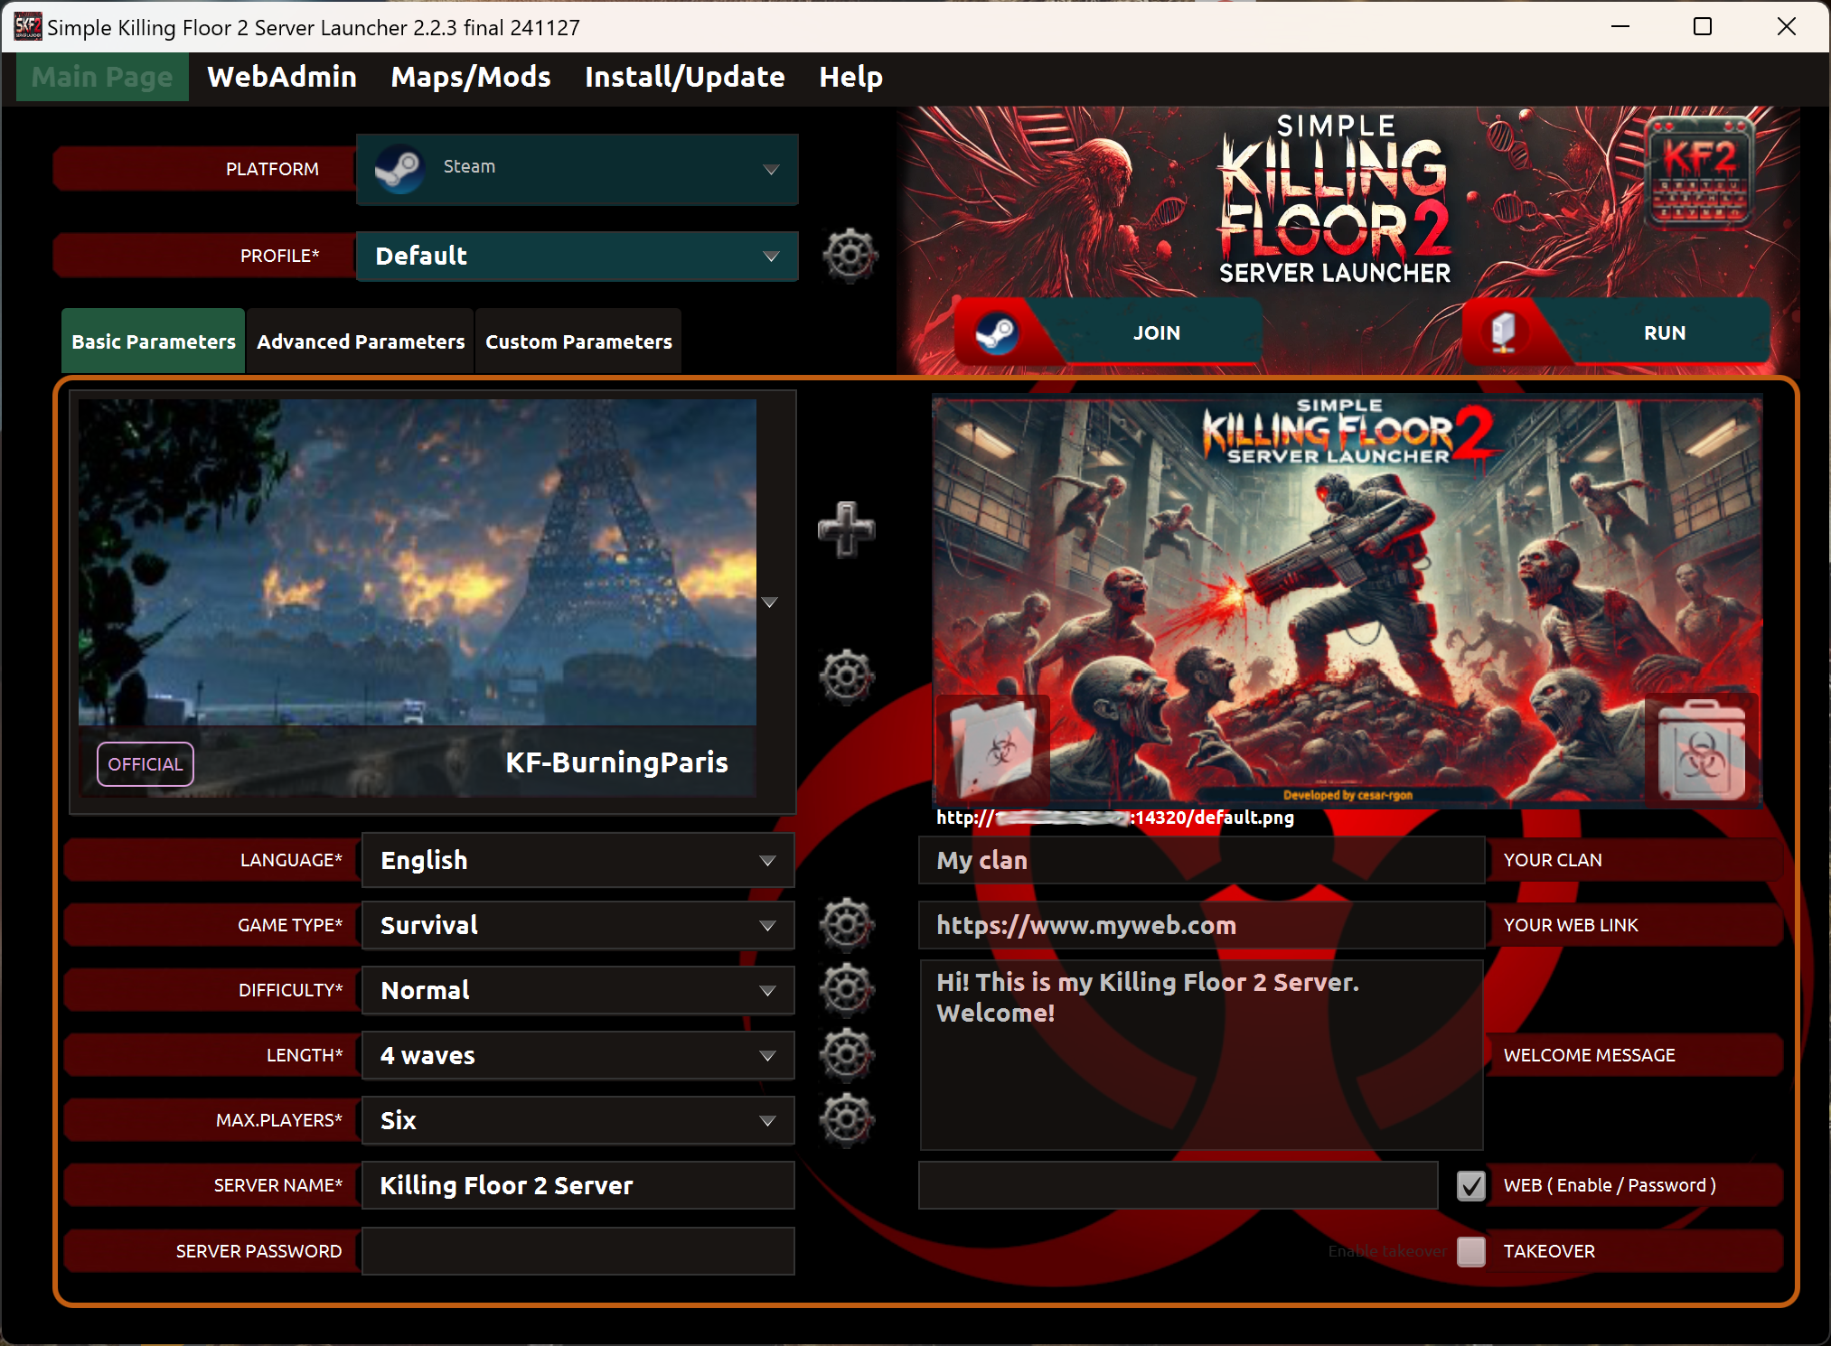The width and height of the screenshot is (1831, 1346).
Task: Switch to Advanced Parameters tab
Action: click(362, 341)
